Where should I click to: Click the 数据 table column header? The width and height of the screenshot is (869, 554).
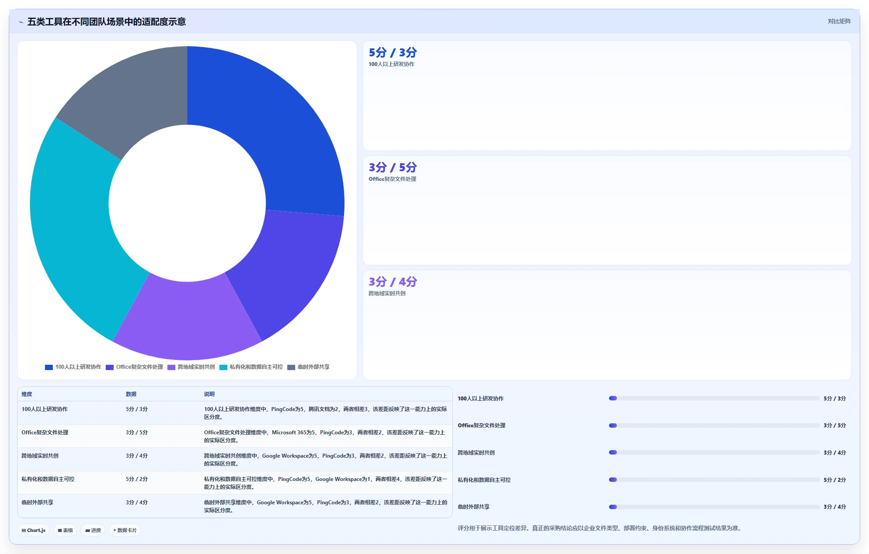(131, 394)
